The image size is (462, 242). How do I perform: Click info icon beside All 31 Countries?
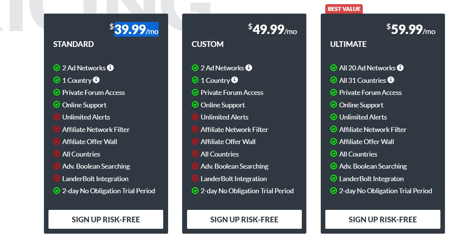(x=391, y=80)
